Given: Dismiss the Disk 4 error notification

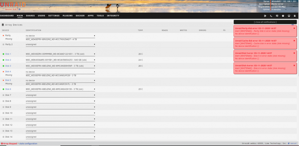Looking at the screenshot, I should (294, 65).
